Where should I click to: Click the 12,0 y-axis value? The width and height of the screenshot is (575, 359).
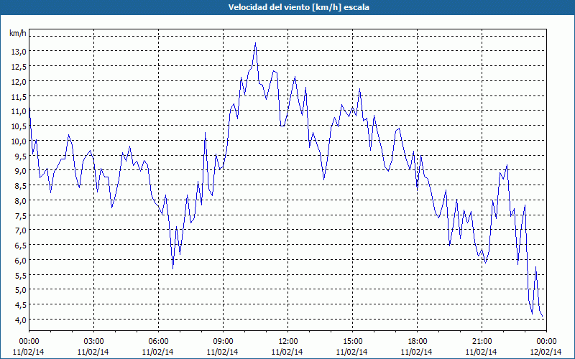point(19,81)
